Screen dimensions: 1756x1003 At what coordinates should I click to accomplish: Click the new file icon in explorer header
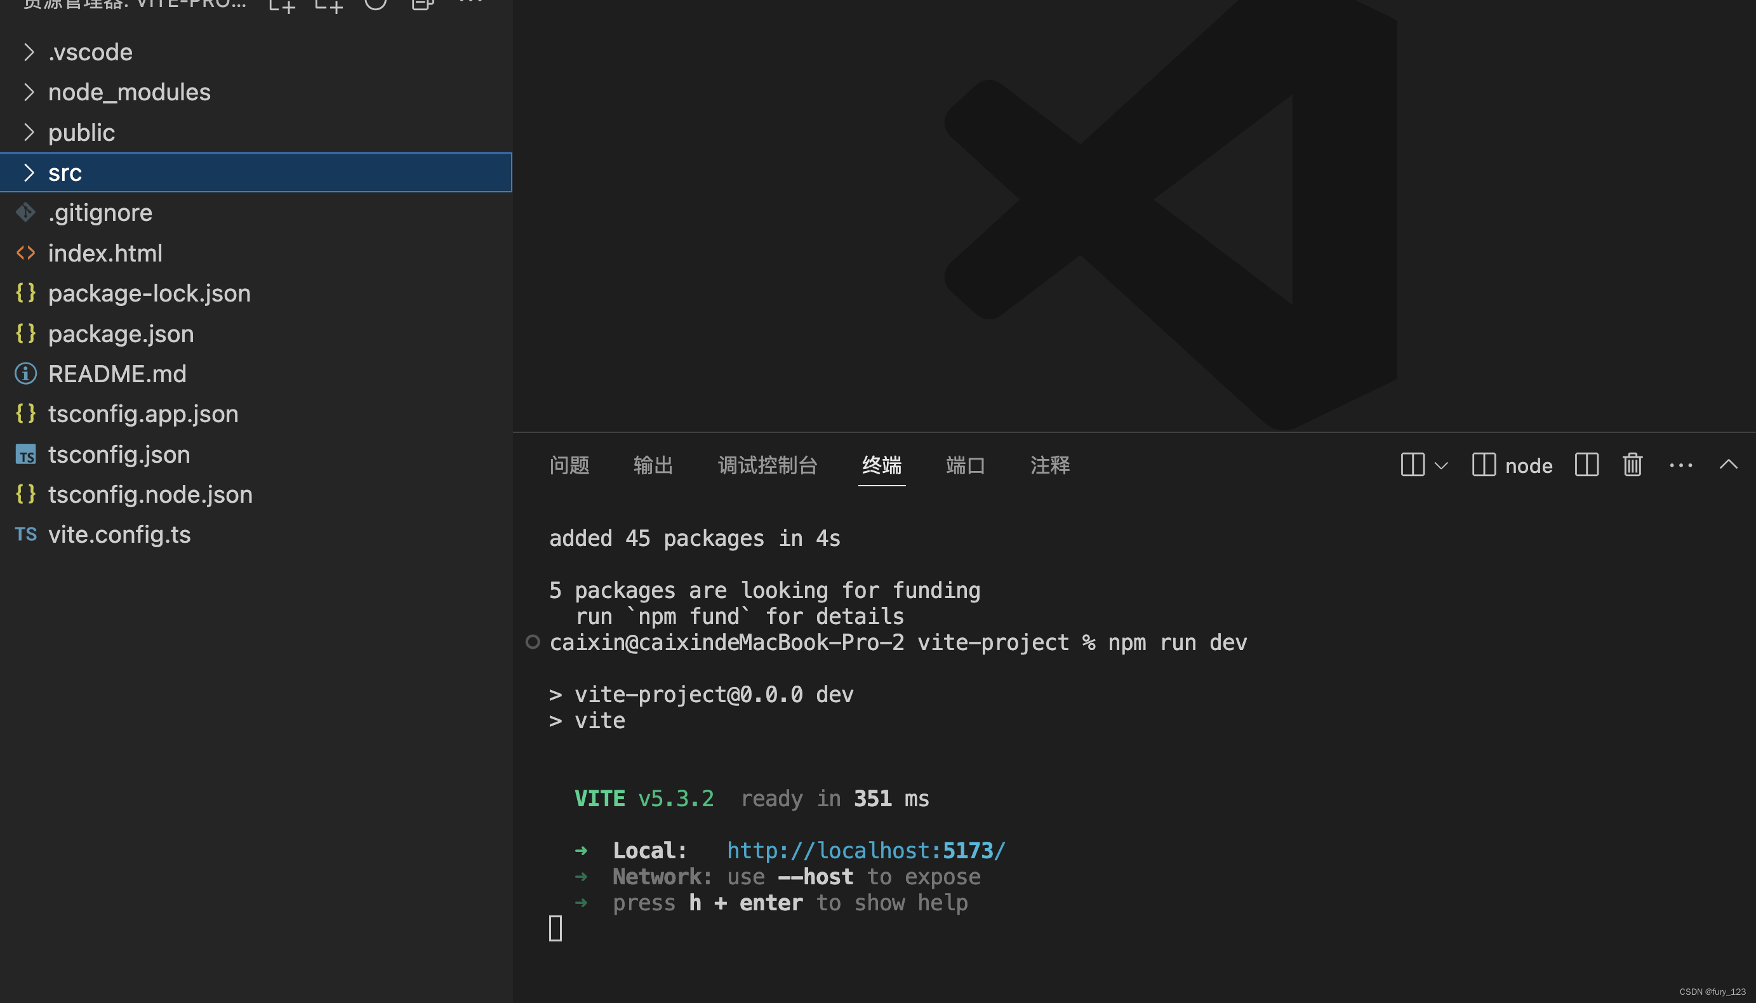pos(282,6)
